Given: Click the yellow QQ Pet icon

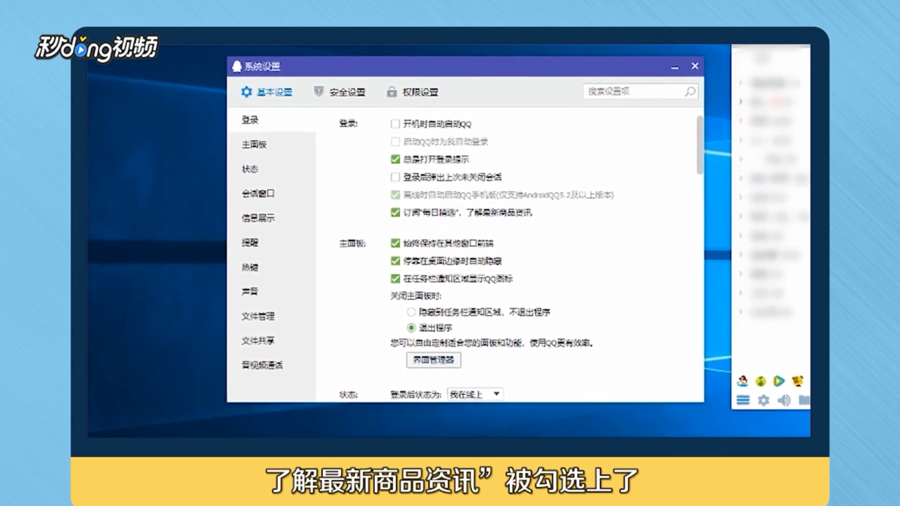Looking at the screenshot, I should coord(797,381).
